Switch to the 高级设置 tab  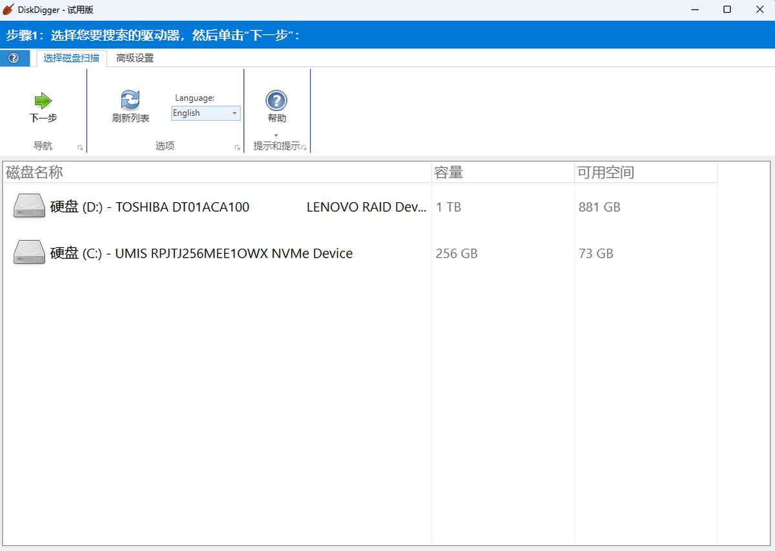(x=135, y=58)
